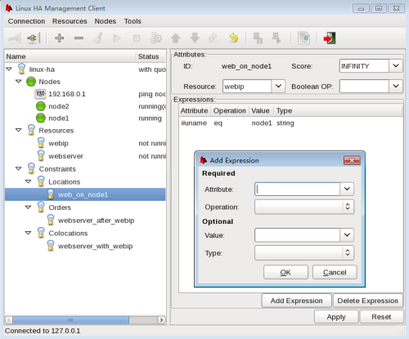Open the Connection menu
Image resolution: width=409 pixels, height=339 pixels.
click(26, 21)
